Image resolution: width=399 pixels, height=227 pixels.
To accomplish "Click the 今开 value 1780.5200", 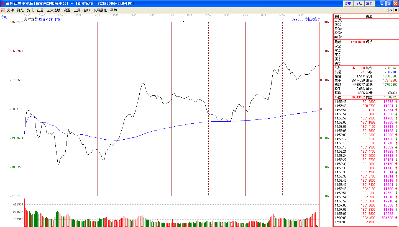I will tap(390, 76).
